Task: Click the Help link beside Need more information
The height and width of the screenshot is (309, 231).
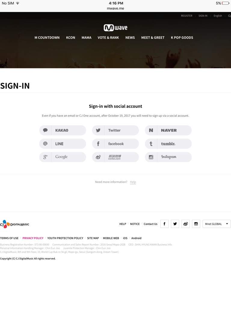Action: pos(133,182)
